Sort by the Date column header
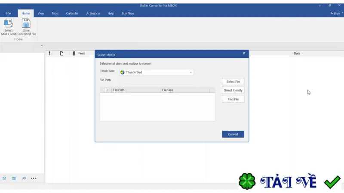The height and width of the screenshot is (193, 344). (297, 53)
